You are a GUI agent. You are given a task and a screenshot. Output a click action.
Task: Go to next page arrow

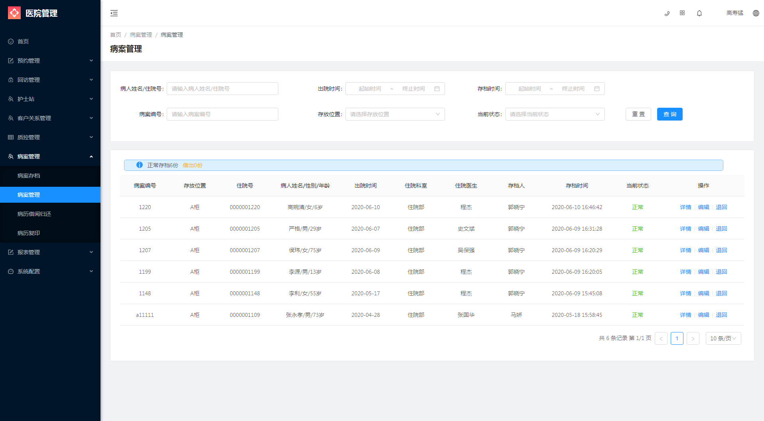(693, 338)
